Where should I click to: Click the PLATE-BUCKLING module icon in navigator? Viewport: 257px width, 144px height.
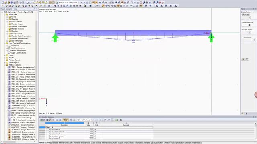[x=10, y=122]
